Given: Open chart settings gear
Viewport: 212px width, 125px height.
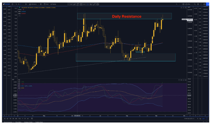Looking at the screenshot, I should 198,4.
